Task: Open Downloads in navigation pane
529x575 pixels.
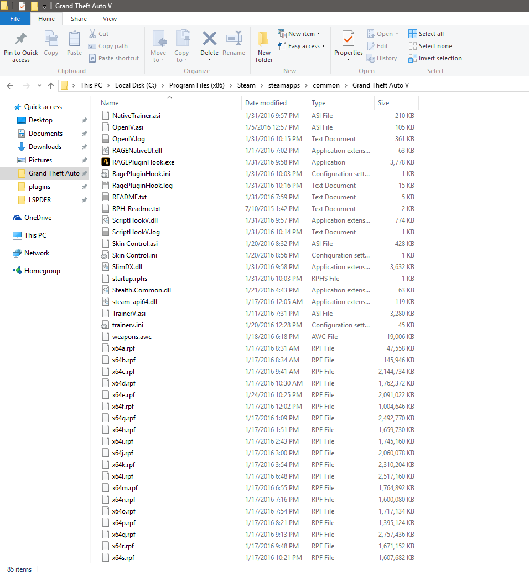Action: point(45,147)
